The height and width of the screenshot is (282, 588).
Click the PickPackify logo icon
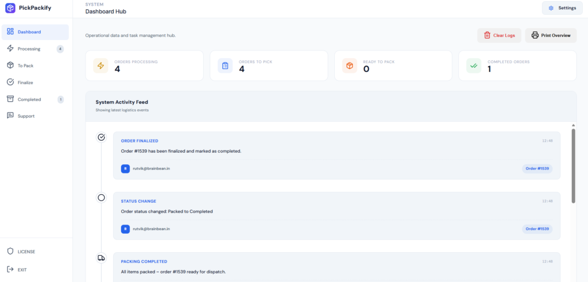10,9
